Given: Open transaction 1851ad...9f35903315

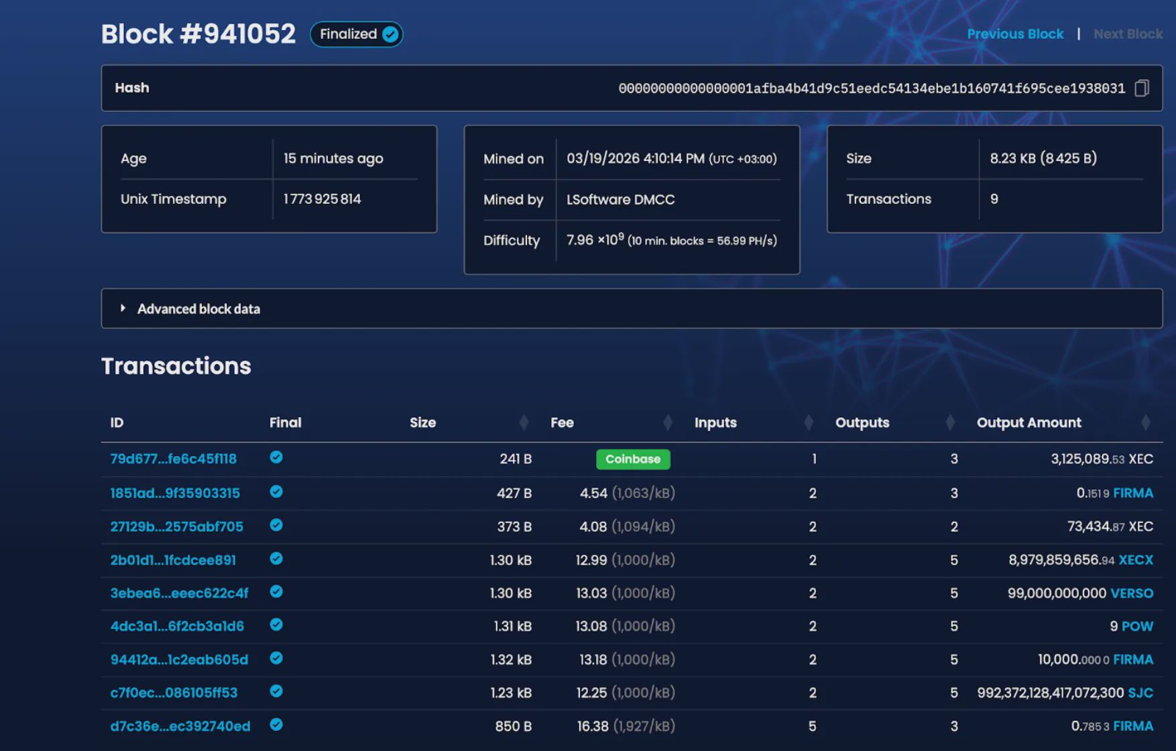Looking at the screenshot, I should tap(175, 493).
